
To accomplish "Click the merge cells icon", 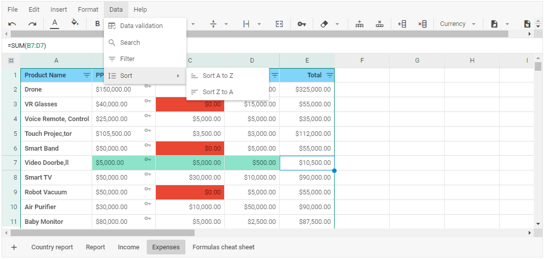I will (279, 24).
